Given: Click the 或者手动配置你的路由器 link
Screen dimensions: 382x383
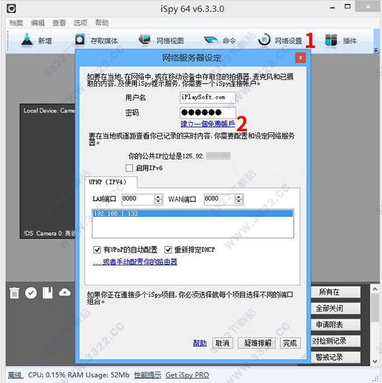Looking at the screenshot, I should [135, 262].
